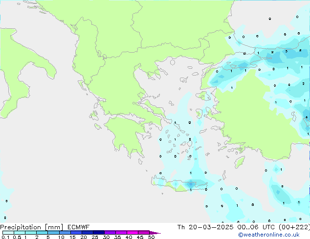Viewport: 310px width, 239px height.
Task: Open the weatheronline.co.uk copyright link
Action: [269, 235]
